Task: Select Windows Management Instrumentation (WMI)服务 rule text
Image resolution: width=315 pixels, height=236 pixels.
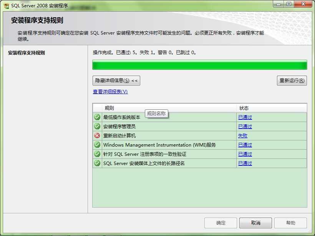Action: [x=159, y=145]
